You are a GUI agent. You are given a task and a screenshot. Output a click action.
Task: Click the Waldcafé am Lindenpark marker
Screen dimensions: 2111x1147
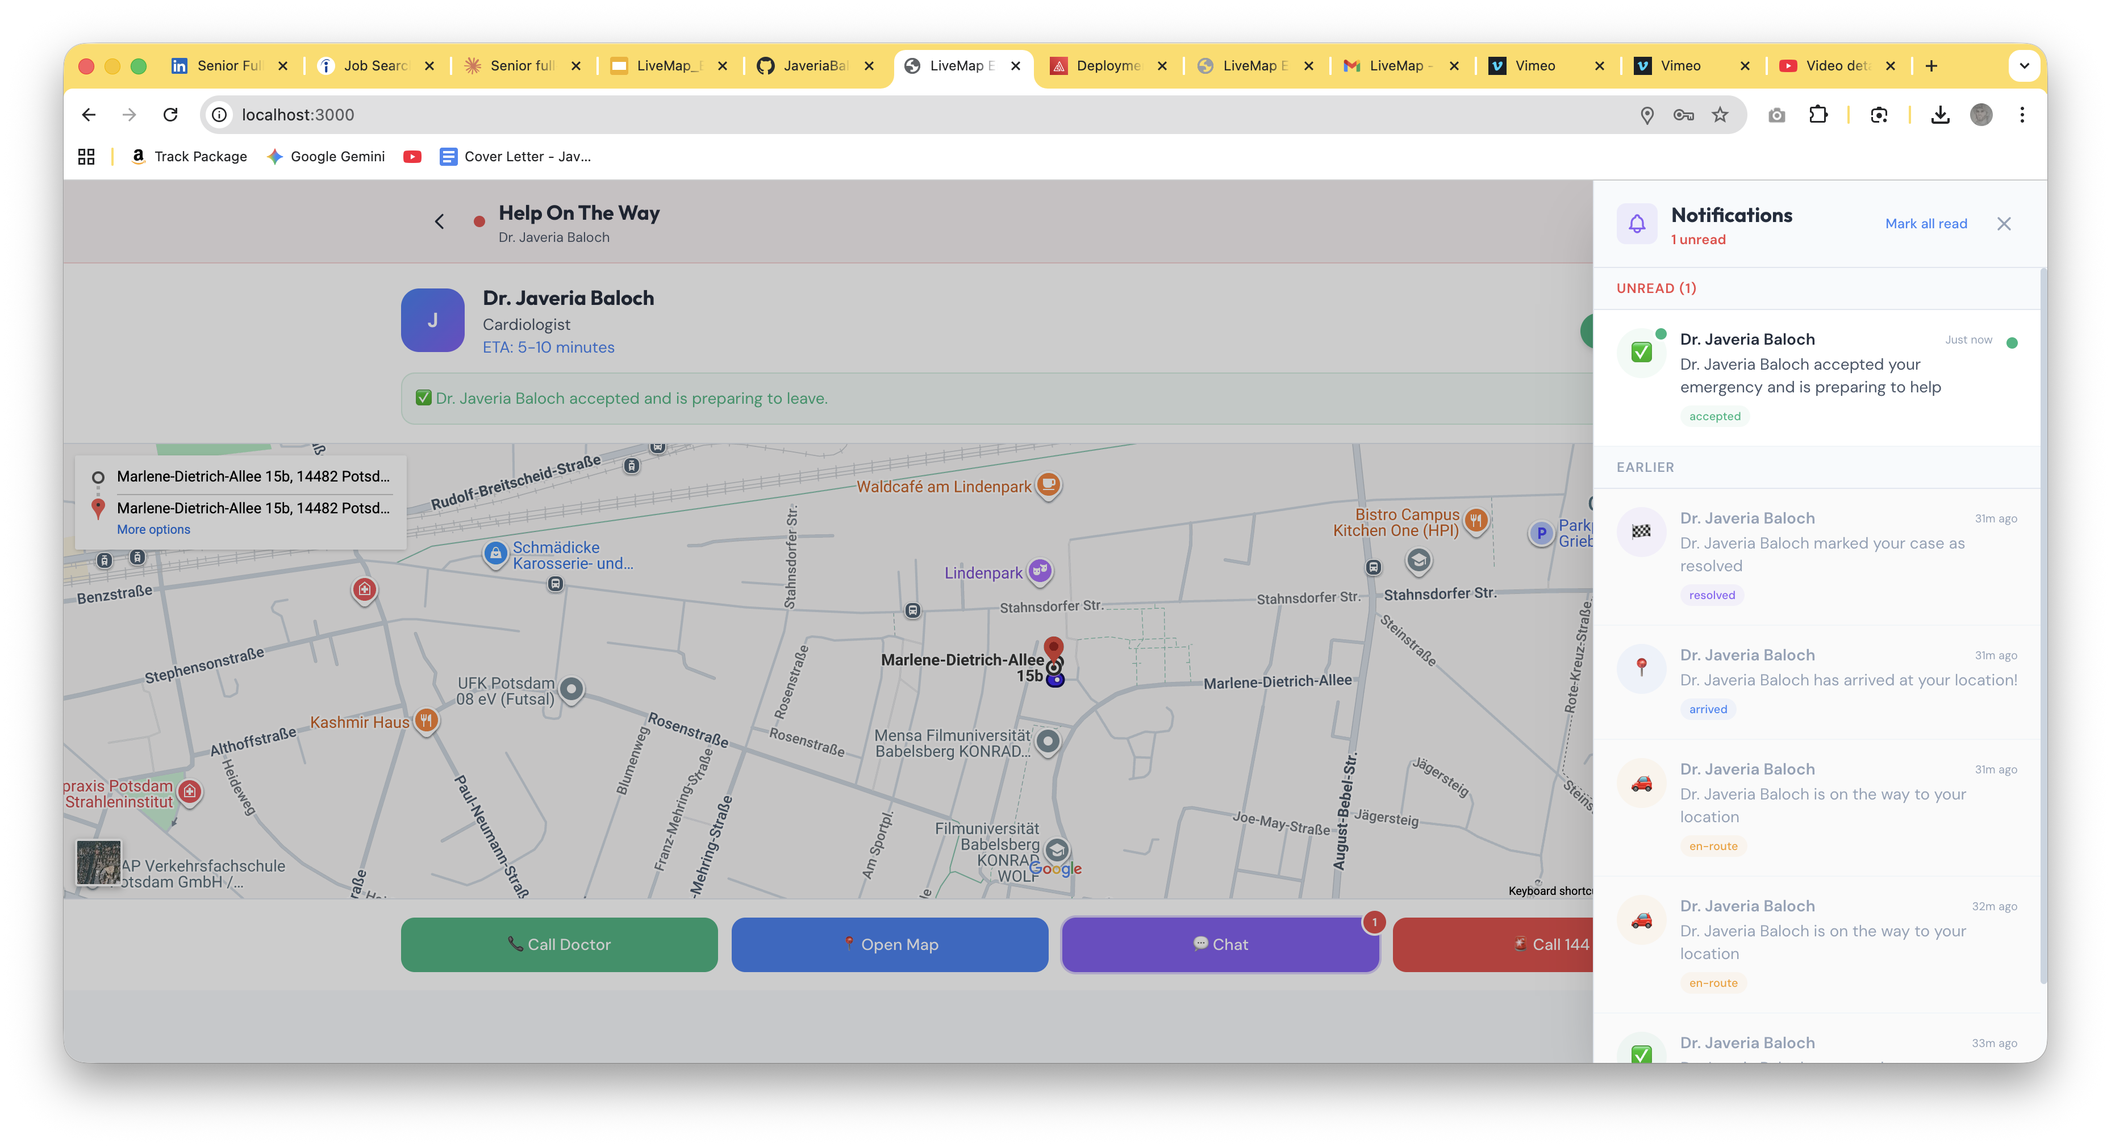[x=1048, y=485]
